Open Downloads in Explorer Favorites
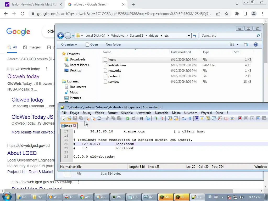Viewport: 268px width, 201px height. coord(77,59)
